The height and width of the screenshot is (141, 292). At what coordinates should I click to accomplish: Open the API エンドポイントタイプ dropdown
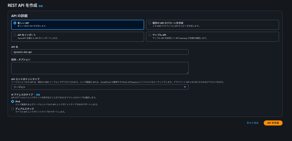100,87
